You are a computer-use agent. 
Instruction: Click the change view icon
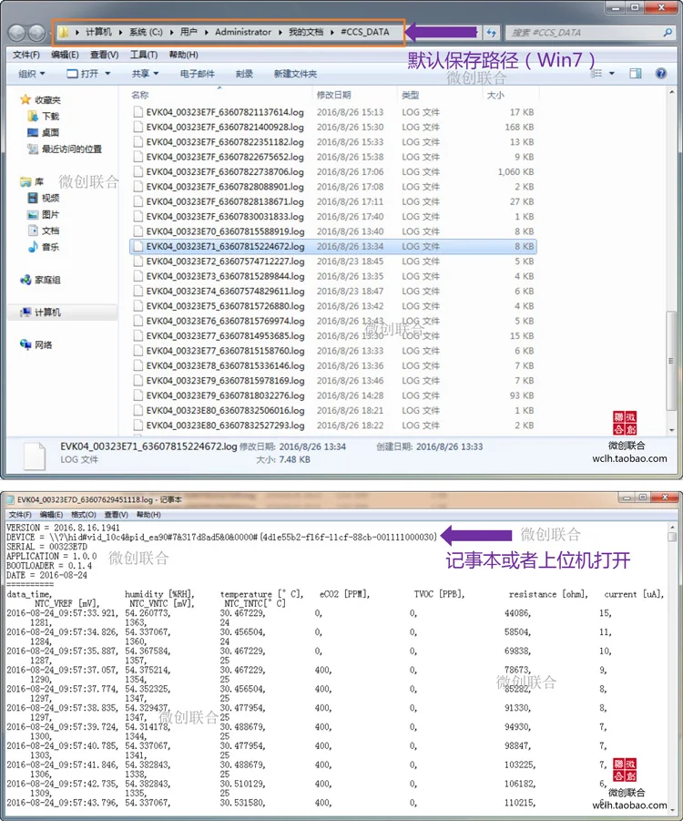click(x=596, y=73)
